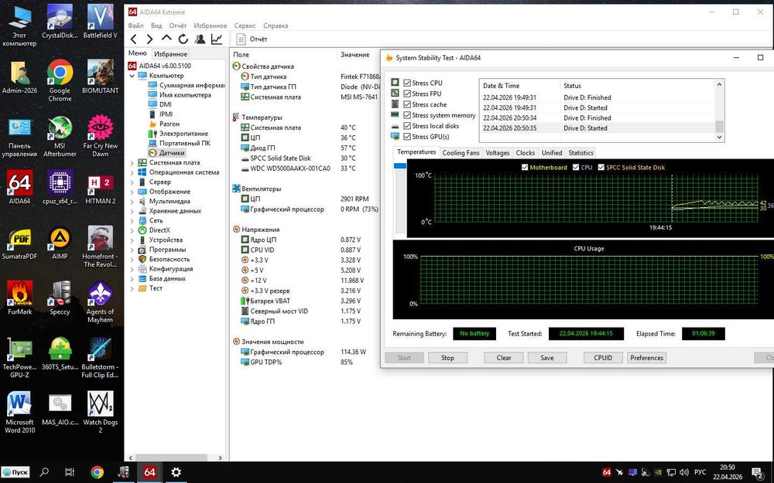Expand the Системная плата tree node
The image size is (774, 483).
[x=132, y=162]
